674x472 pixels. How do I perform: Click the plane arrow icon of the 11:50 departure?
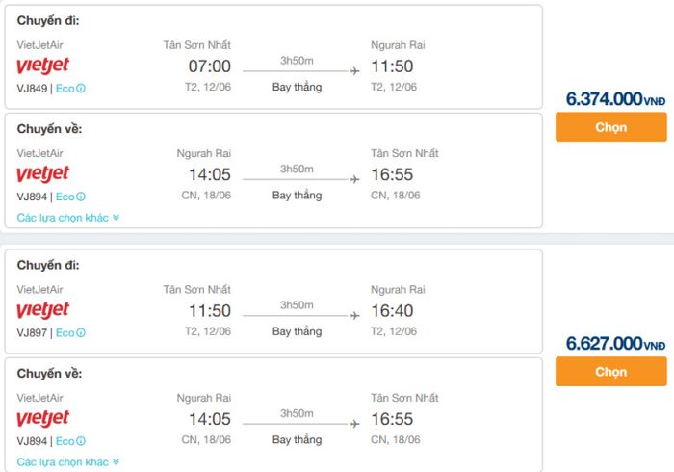(354, 316)
